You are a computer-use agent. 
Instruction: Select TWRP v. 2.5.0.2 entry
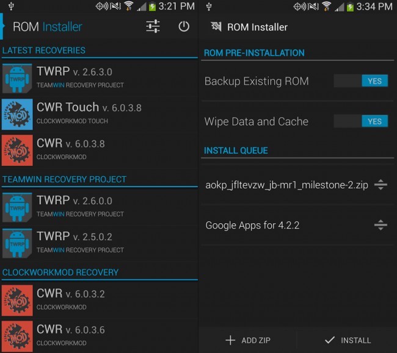(x=99, y=243)
